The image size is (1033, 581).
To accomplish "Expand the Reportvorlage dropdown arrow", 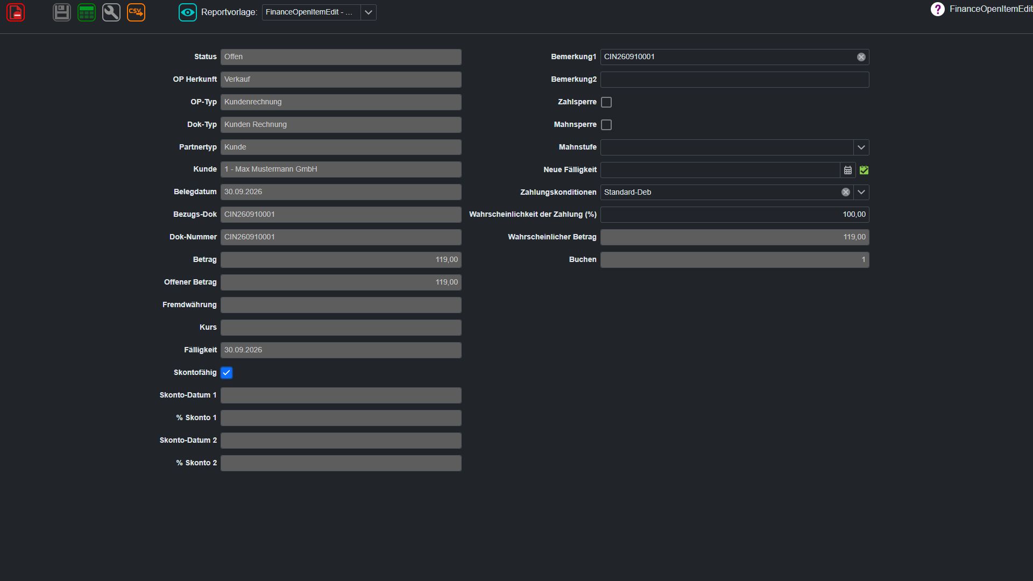I will [x=369, y=12].
